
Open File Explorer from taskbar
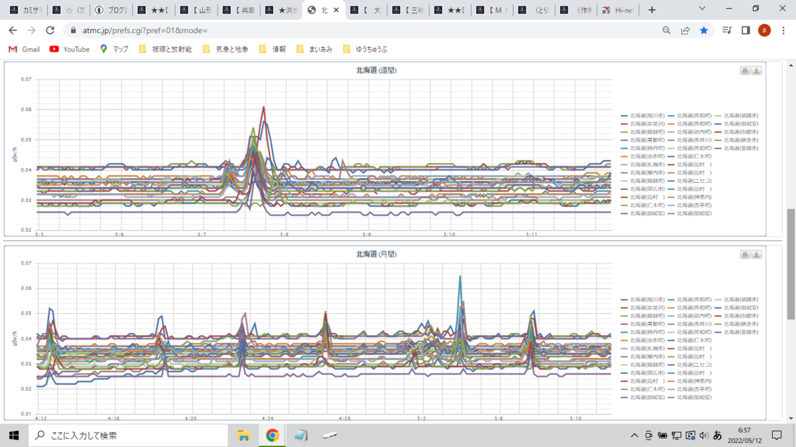click(x=243, y=435)
